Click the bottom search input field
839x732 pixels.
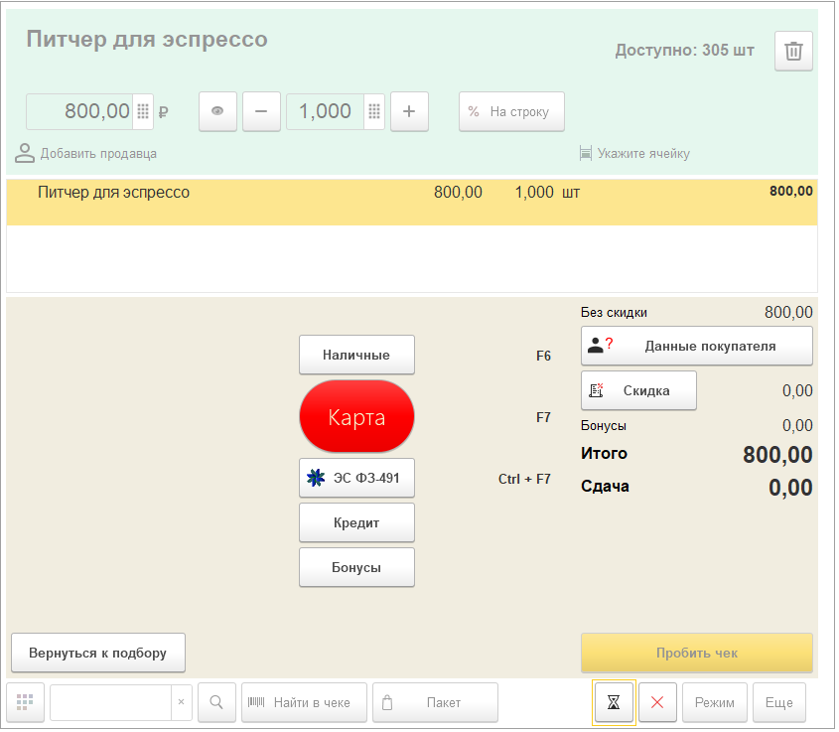tap(111, 702)
